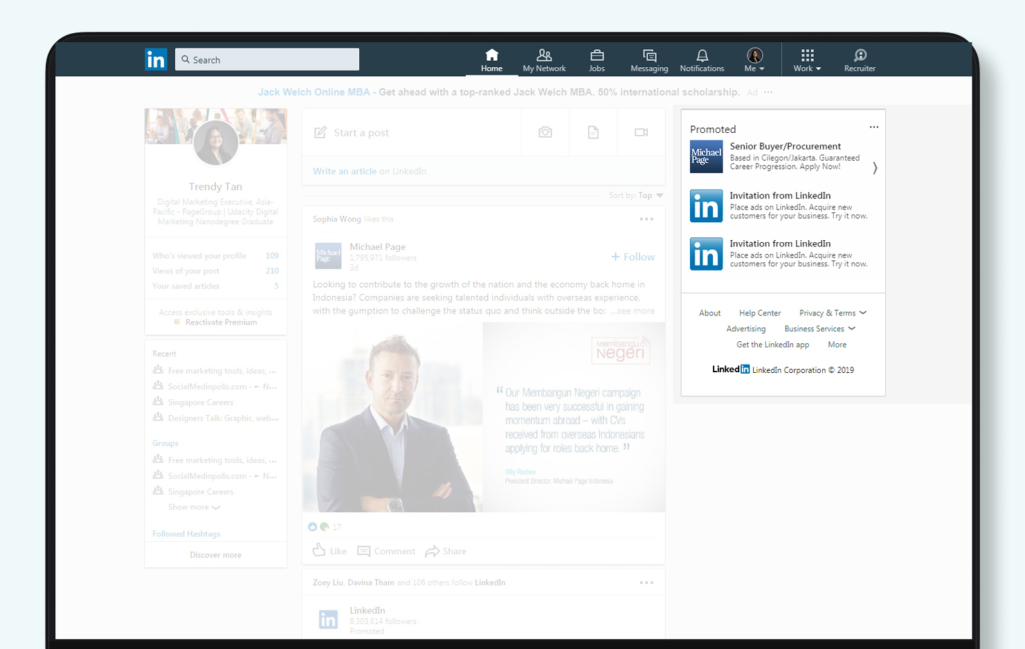1025x649 pixels.
Task: Click LinkedIn logo in promoted feed post
Action: (x=328, y=619)
